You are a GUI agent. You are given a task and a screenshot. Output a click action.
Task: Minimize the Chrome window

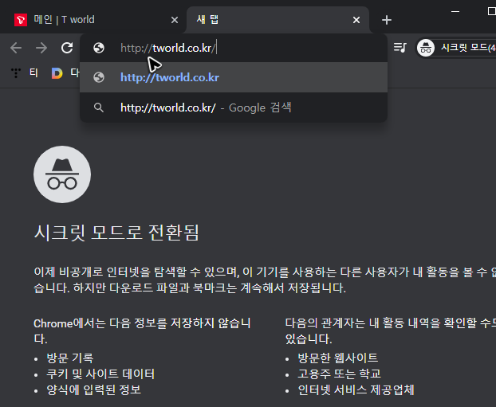(455, 11)
